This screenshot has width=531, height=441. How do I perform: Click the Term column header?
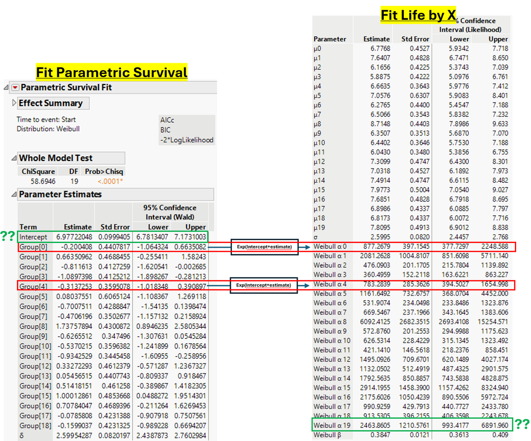(x=28, y=227)
